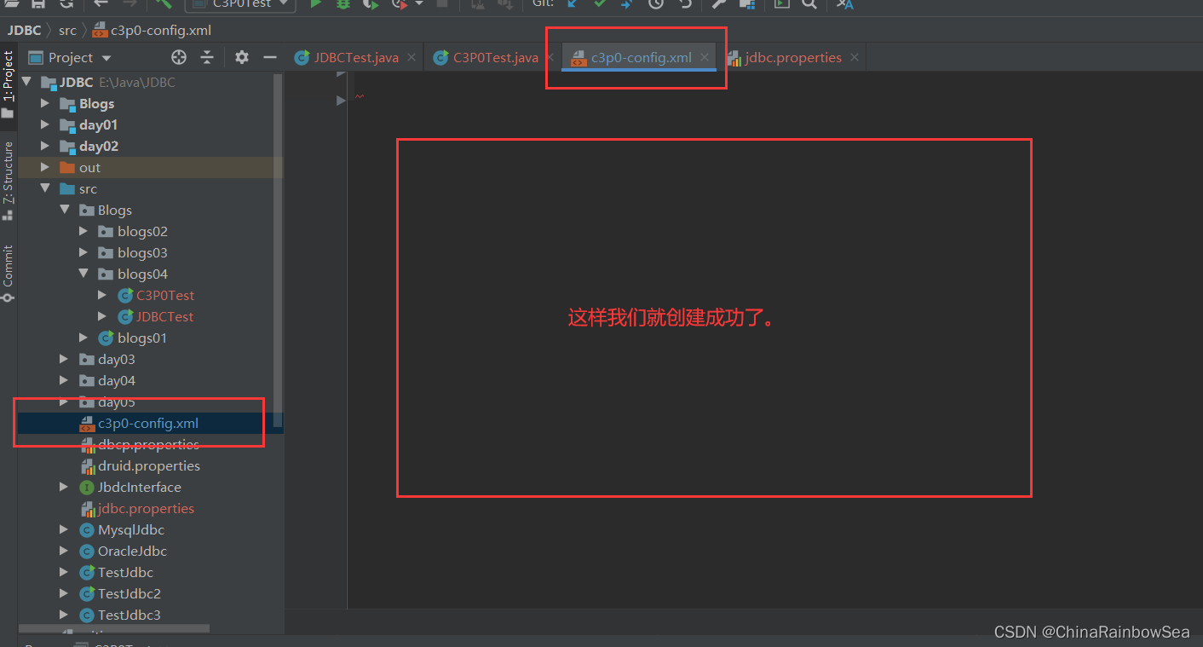Close the jdbc.properties tab

pos(855,57)
